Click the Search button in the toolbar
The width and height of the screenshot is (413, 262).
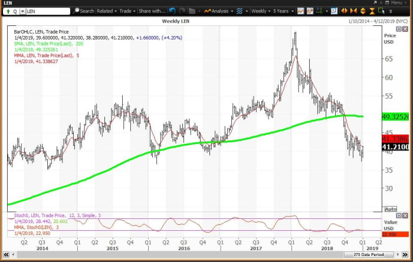[x=83, y=11]
